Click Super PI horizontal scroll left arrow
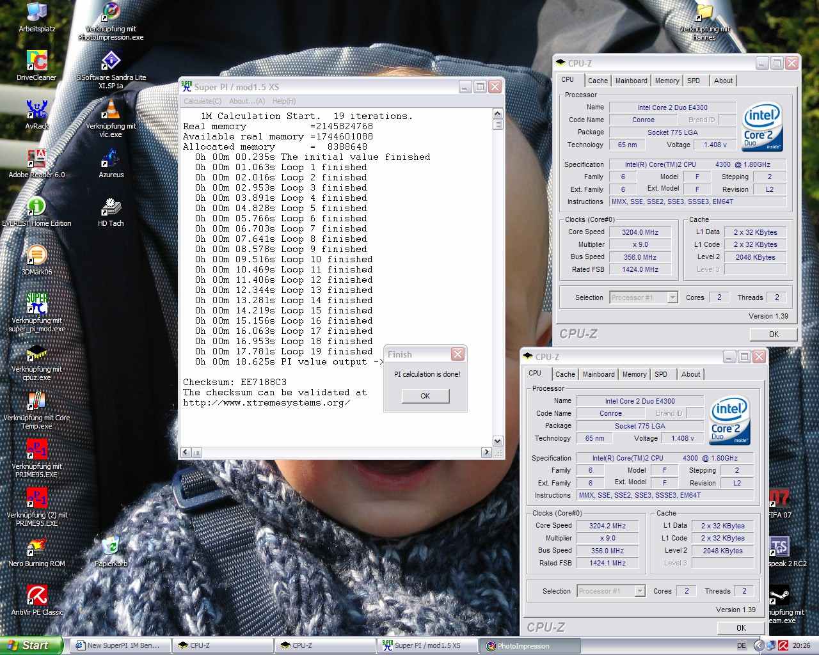Image resolution: width=819 pixels, height=655 pixels. (186, 452)
